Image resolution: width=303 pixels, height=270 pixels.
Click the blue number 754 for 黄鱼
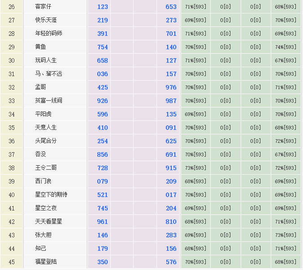click(103, 47)
